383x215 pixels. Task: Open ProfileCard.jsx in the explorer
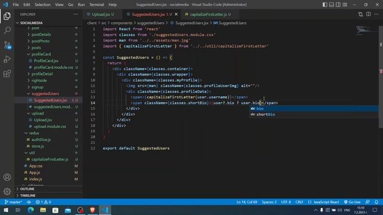[x=46, y=61]
